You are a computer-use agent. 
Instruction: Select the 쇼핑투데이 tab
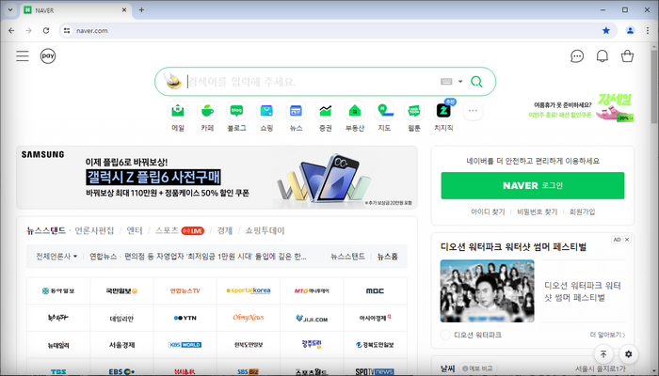point(265,230)
